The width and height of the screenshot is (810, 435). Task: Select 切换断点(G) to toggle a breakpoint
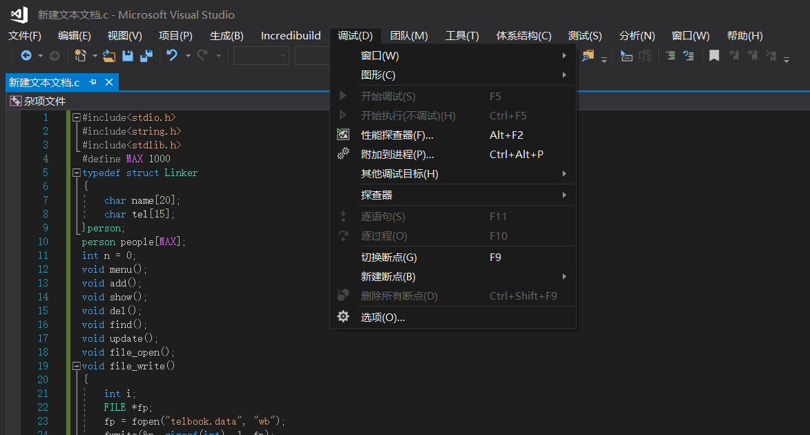(x=452, y=258)
